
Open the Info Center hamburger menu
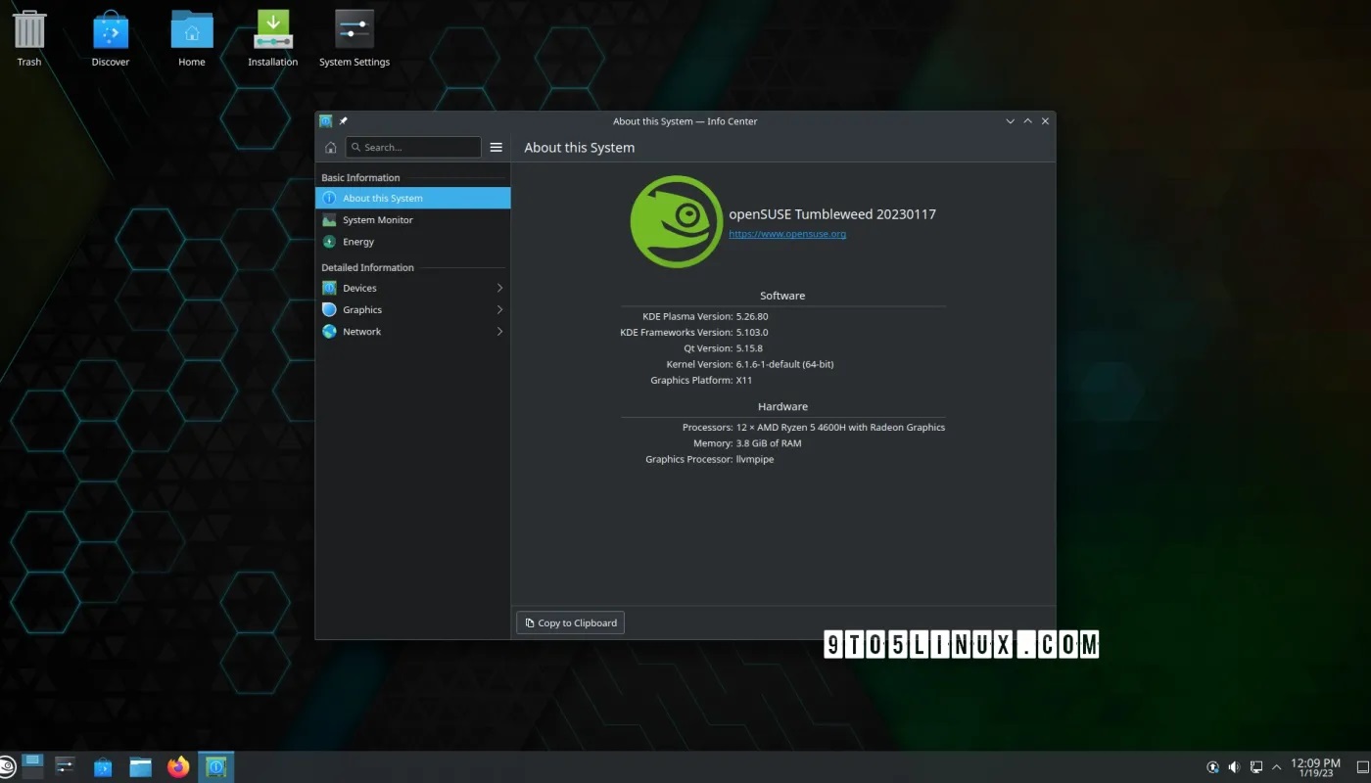tap(496, 147)
